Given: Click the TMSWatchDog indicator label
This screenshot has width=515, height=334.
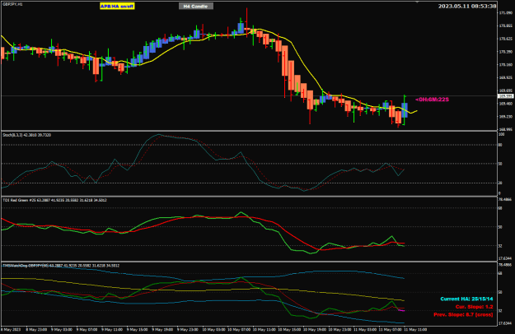Looking at the screenshot, I should pyautogui.click(x=61, y=266).
